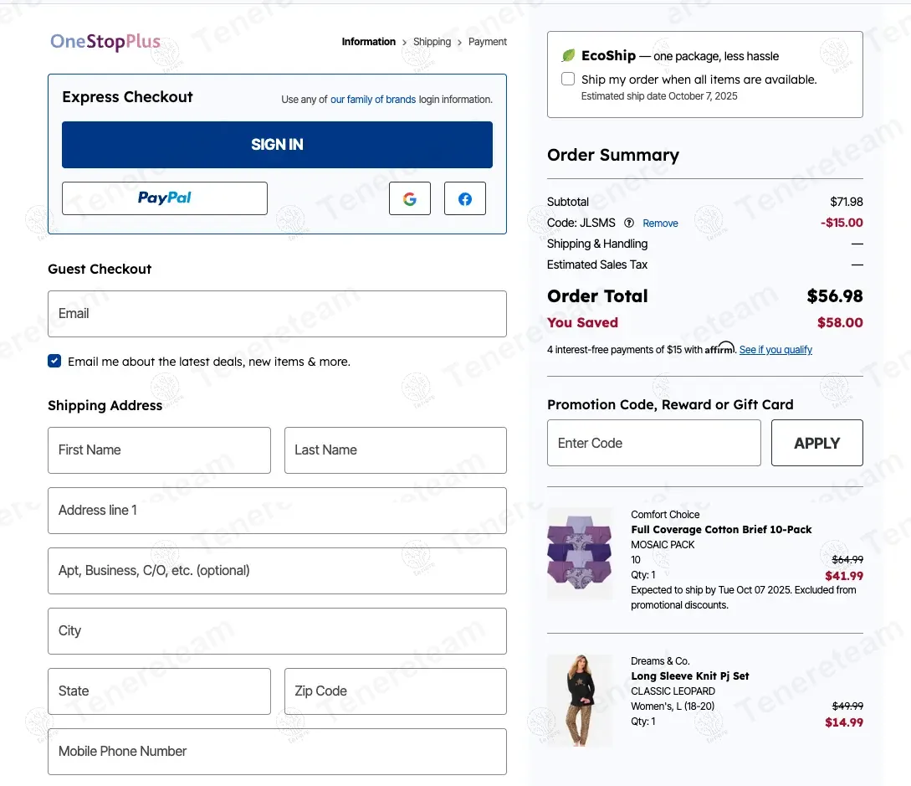Uncheck the email deals checkbox

54,362
